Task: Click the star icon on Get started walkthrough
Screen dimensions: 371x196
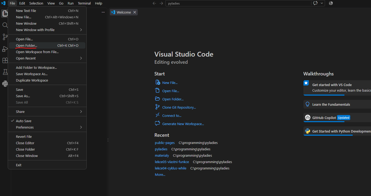Action: click(306, 83)
